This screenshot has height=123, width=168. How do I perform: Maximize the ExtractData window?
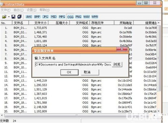pyautogui.click(x=146, y=3)
